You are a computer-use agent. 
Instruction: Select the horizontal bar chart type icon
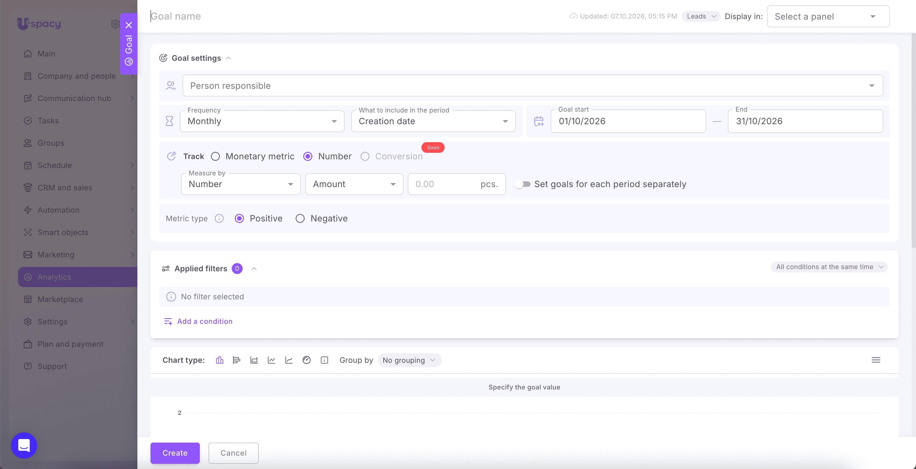(236, 360)
